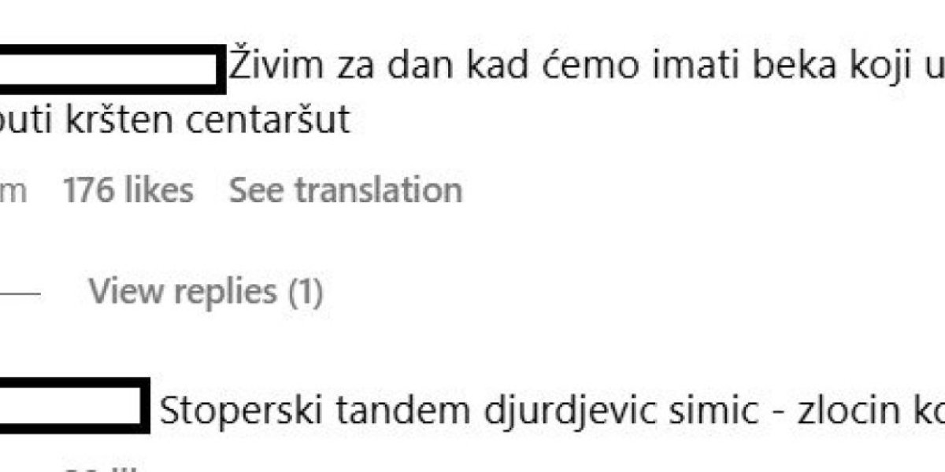This screenshot has height=472, width=945.
Task: Open the first commenter's redacted username
Action: tap(109, 70)
